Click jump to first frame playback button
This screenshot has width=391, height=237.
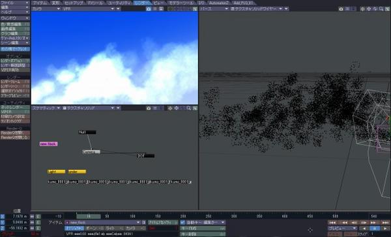[x=332, y=222]
